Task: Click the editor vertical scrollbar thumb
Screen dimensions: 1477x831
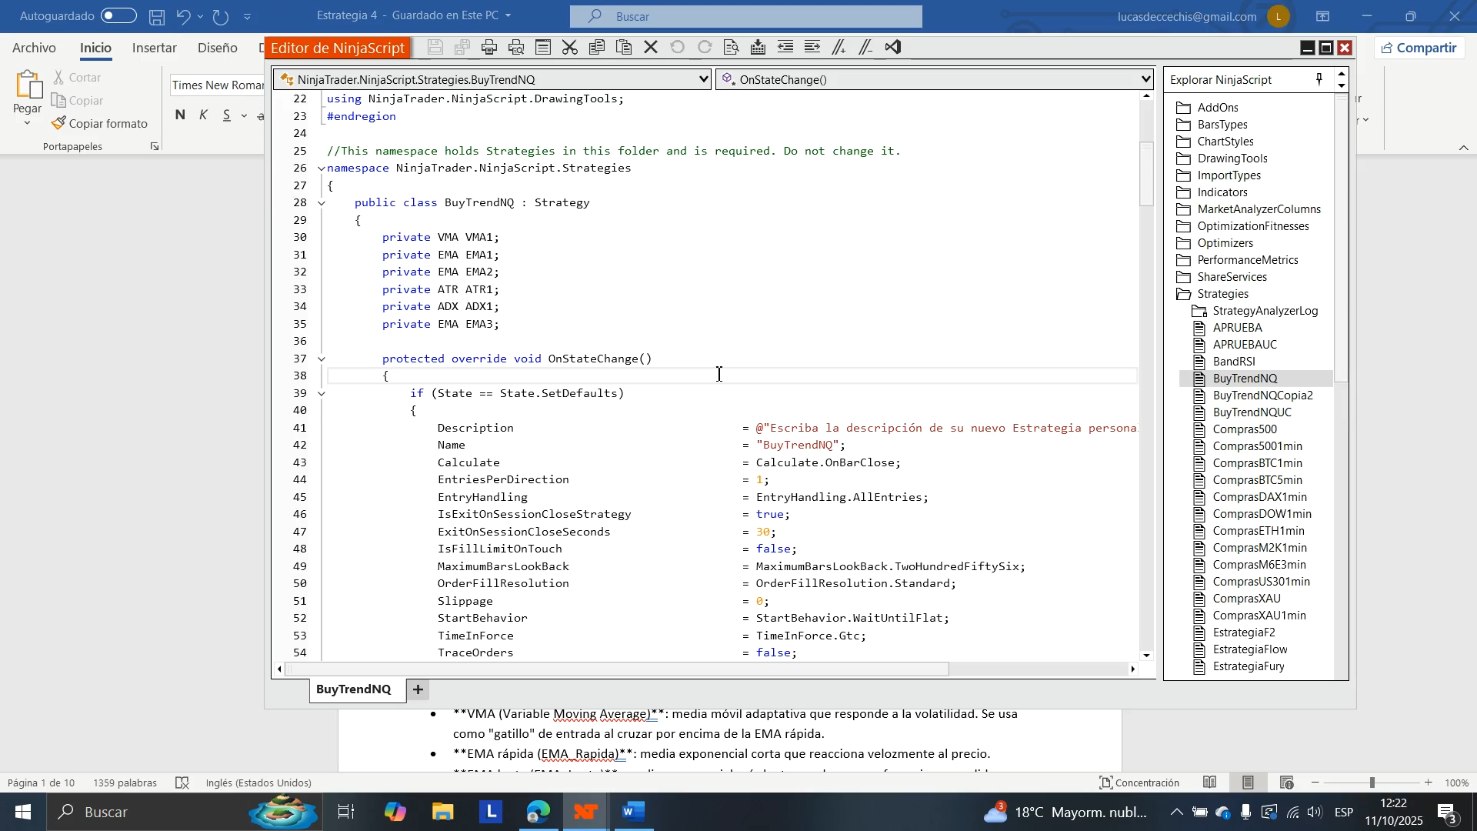Action: pos(1147,174)
